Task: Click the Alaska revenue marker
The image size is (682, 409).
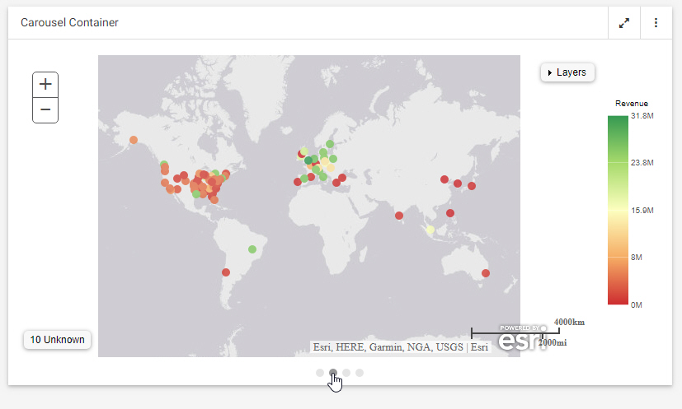Action: click(134, 140)
